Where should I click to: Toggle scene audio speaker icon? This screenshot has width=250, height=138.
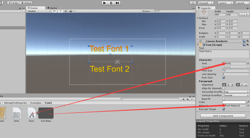[66, 11]
